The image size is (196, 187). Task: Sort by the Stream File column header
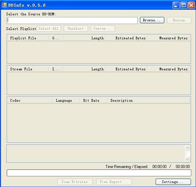click(28, 69)
